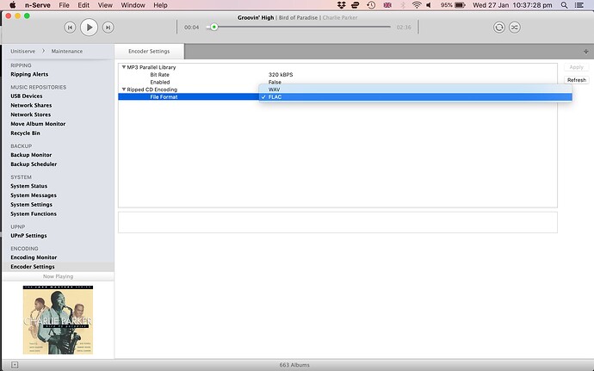Choose FLAC in the file format dropdown
The width and height of the screenshot is (594, 371).
(x=416, y=97)
